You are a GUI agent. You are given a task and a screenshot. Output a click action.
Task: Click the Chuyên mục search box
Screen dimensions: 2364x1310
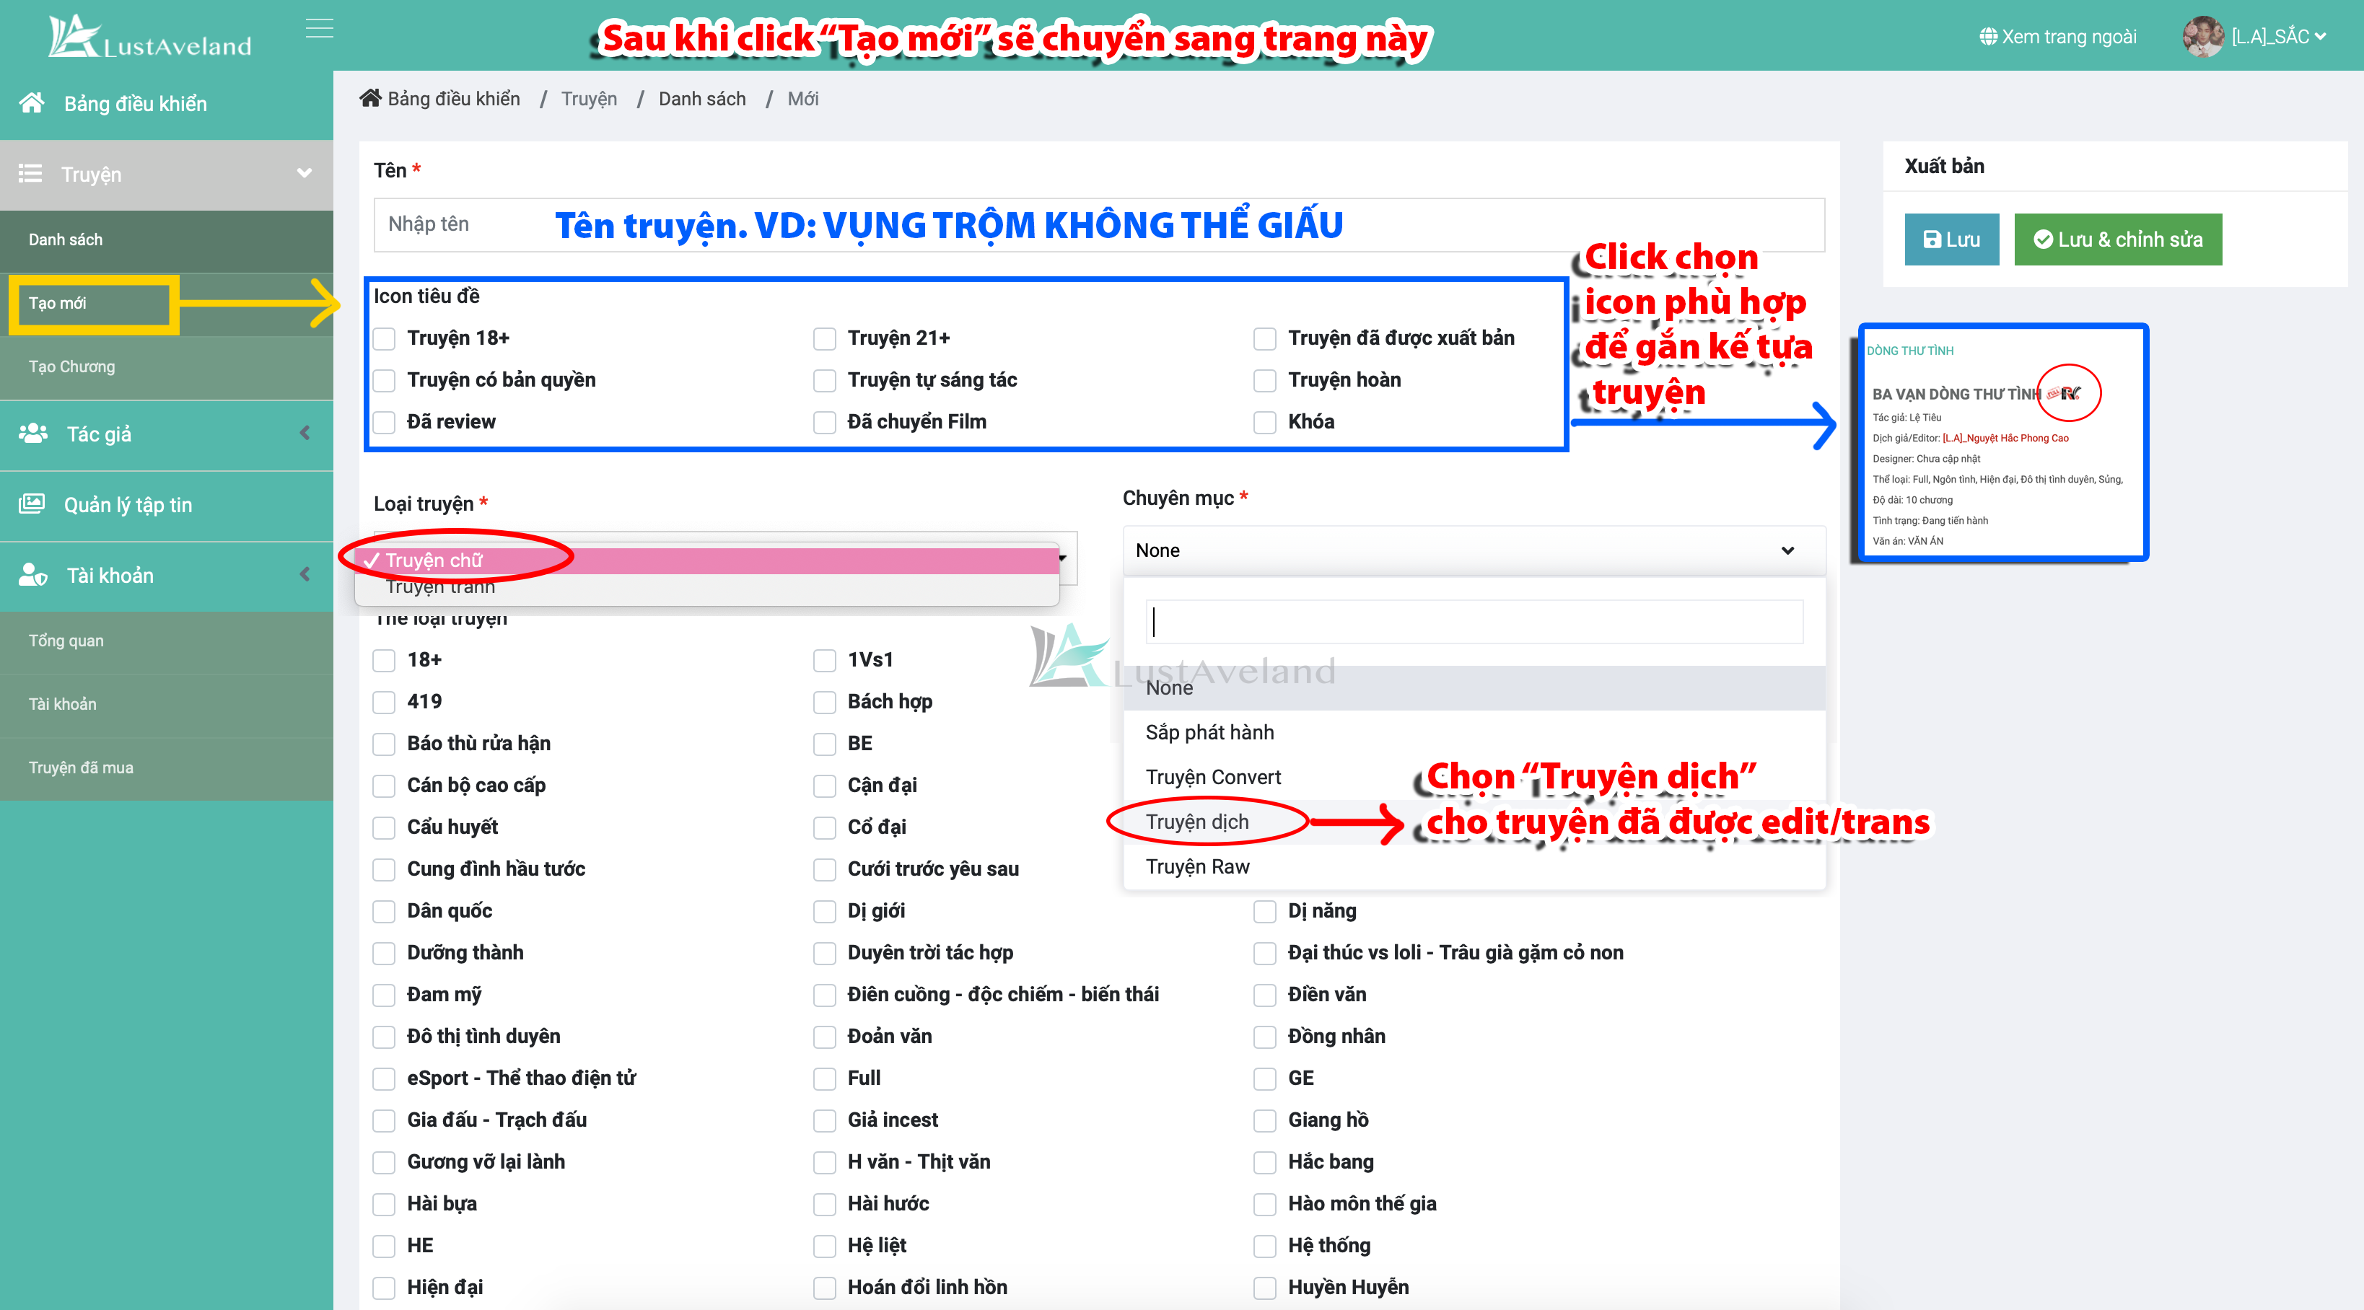click(x=1474, y=622)
